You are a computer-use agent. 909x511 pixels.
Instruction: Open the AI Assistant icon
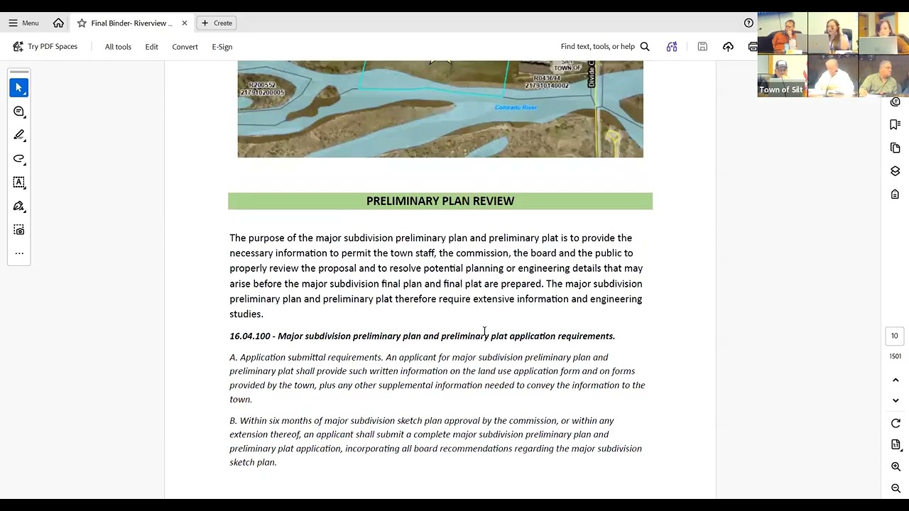coord(672,47)
